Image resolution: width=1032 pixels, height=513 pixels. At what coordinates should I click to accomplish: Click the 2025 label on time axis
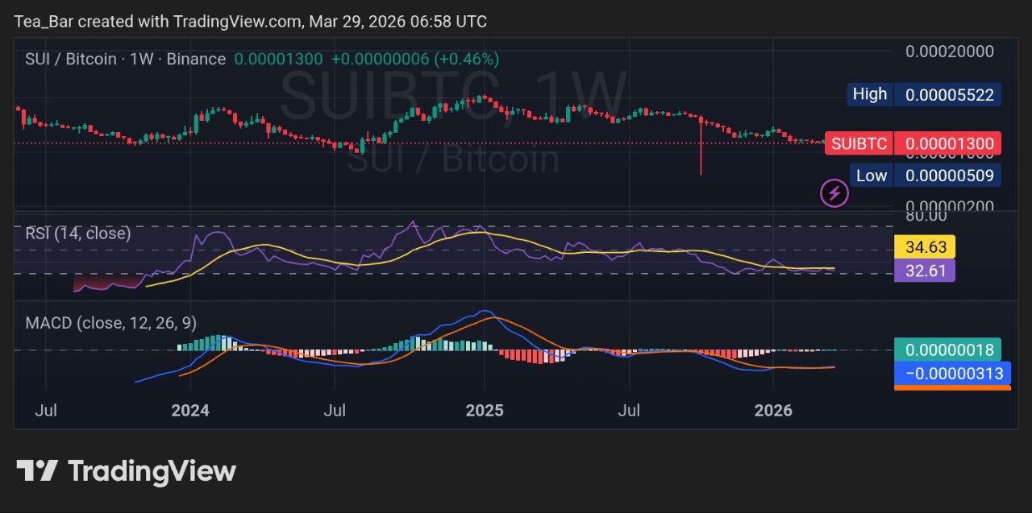click(x=485, y=411)
